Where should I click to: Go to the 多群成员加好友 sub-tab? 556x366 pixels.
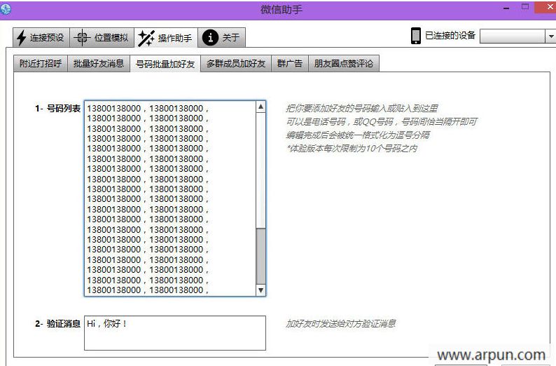[x=236, y=64]
